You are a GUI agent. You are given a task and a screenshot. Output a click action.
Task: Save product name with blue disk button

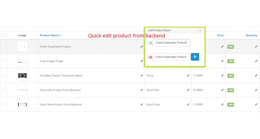coord(195,57)
